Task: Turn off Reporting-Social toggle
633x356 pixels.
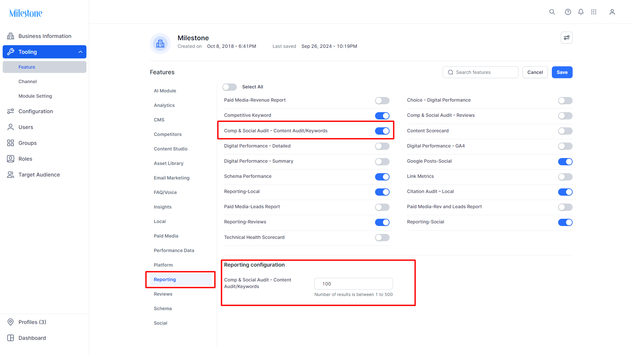Action: click(565, 222)
